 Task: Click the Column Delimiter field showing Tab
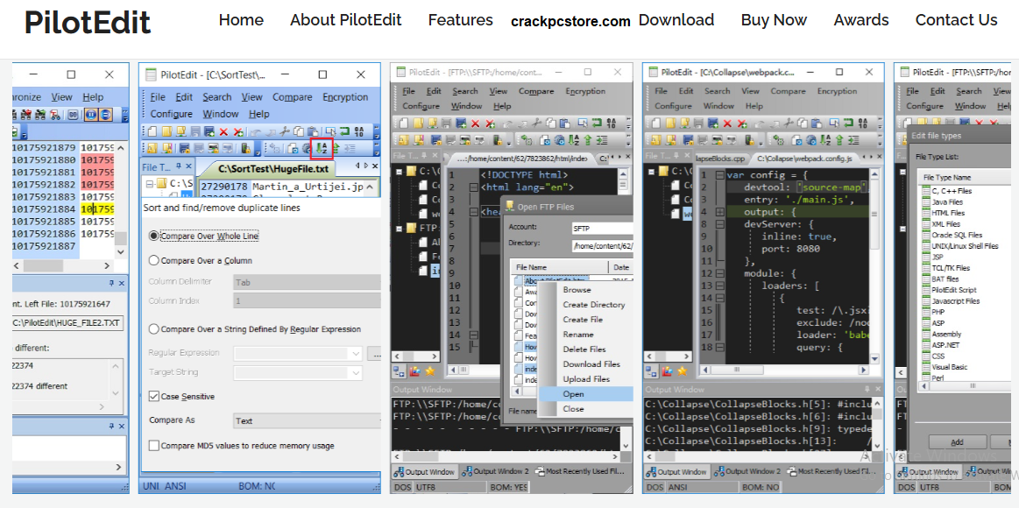[x=307, y=283]
